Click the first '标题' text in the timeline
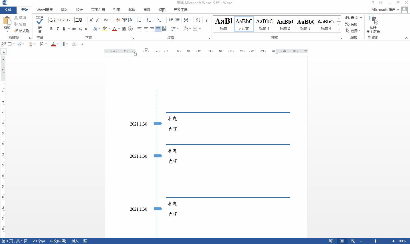Image resolution: width=410 pixels, height=244 pixels. (173, 119)
